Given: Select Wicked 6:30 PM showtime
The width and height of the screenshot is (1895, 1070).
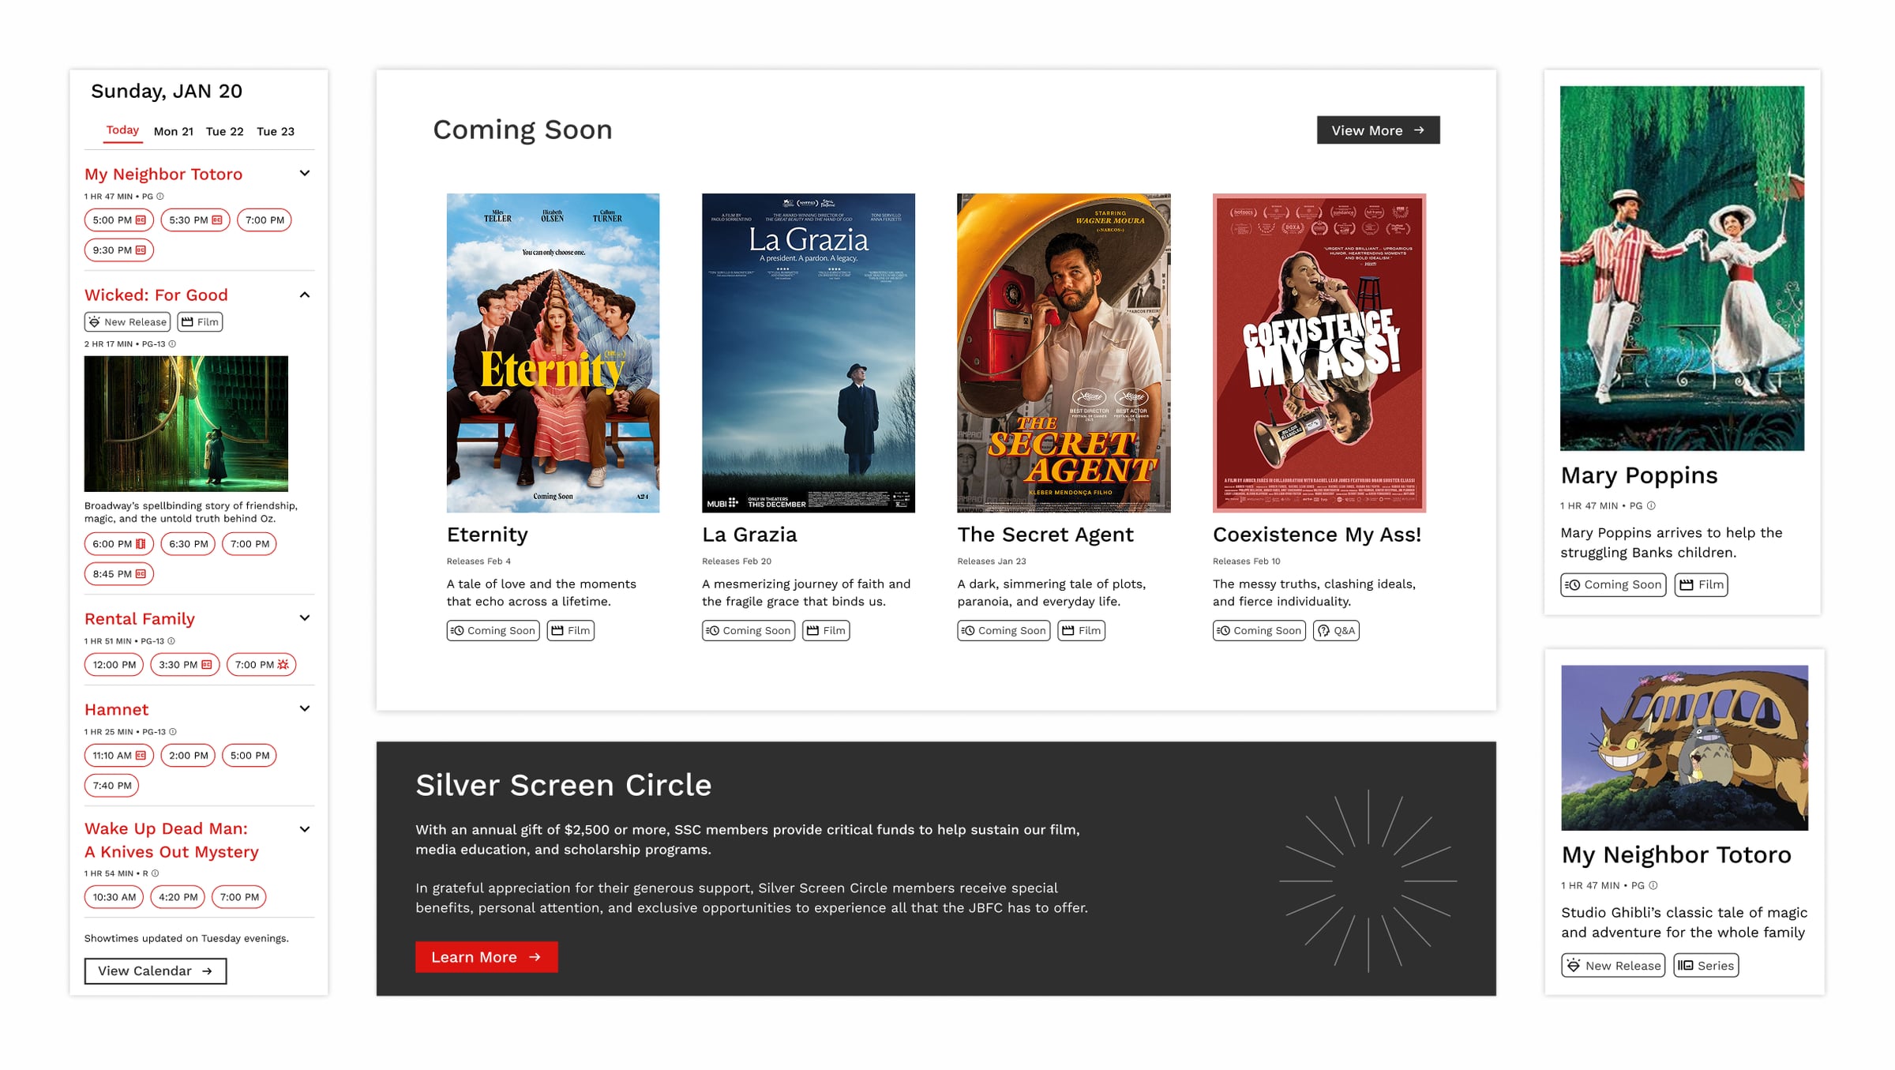Looking at the screenshot, I should click(x=189, y=544).
